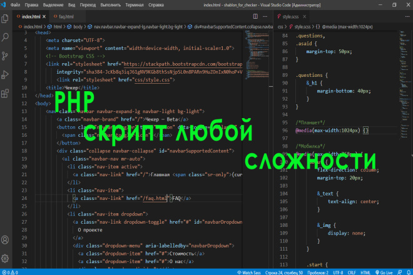This screenshot has width=413, height=275.
Task: Click the text text-align: center
Action: tap(353, 201)
